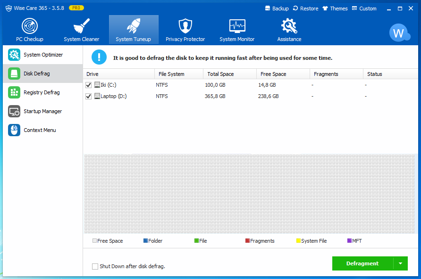Open the System Monitor icon
Screen dimensions: 421x279
pos(237,26)
